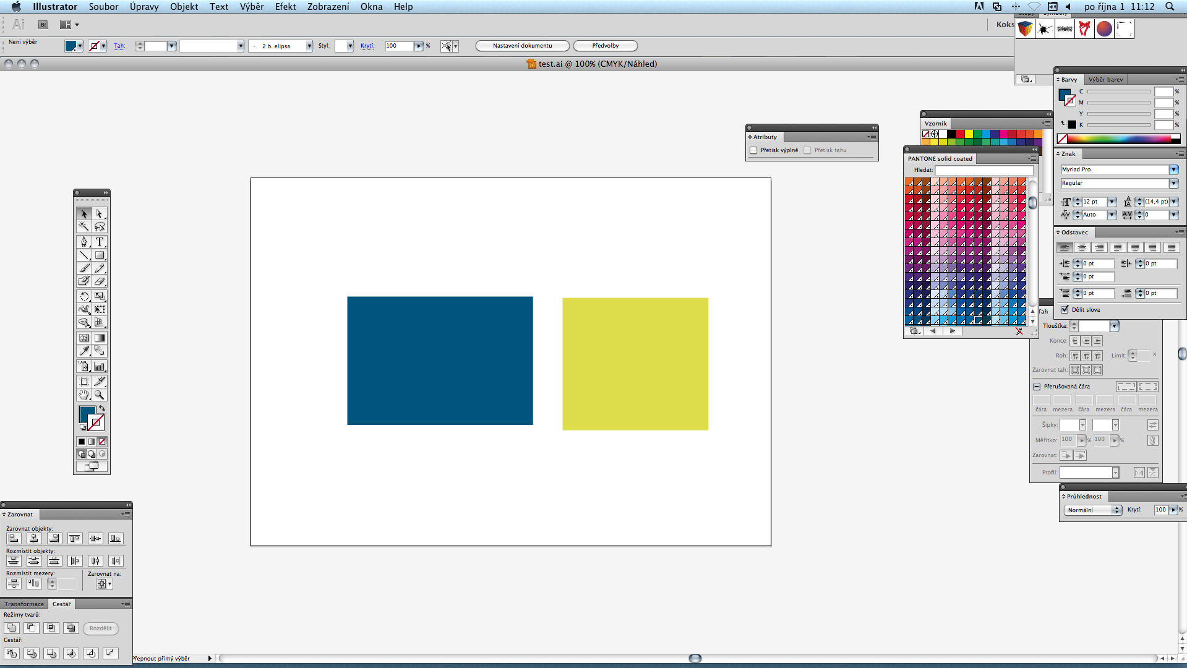Image resolution: width=1187 pixels, height=668 pixels.
Task: Enable the Přetisk výplně checkbox
Action: click(753, 150)
